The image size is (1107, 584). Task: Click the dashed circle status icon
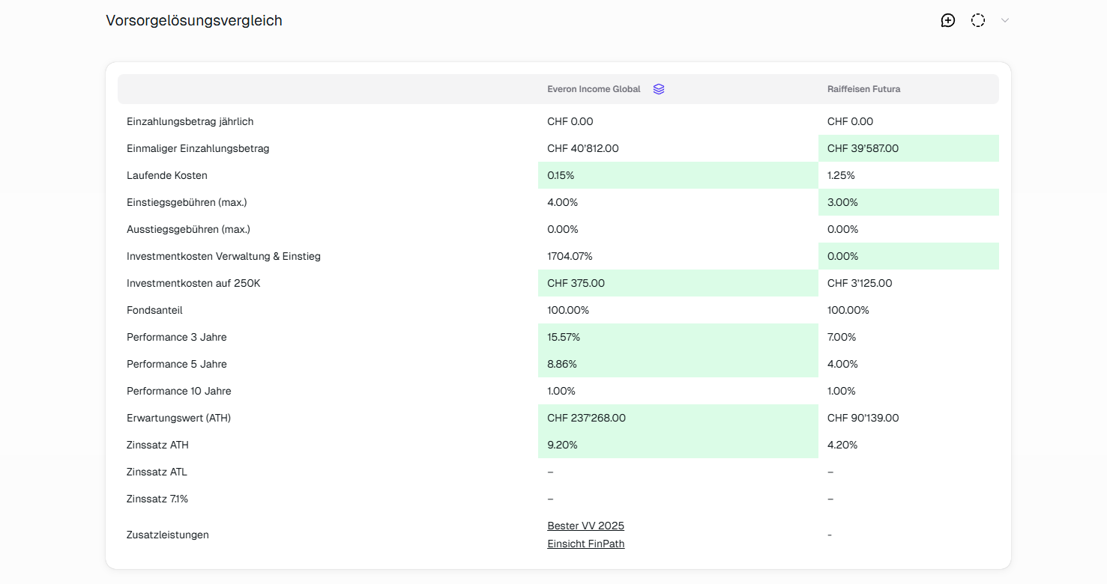978,20
